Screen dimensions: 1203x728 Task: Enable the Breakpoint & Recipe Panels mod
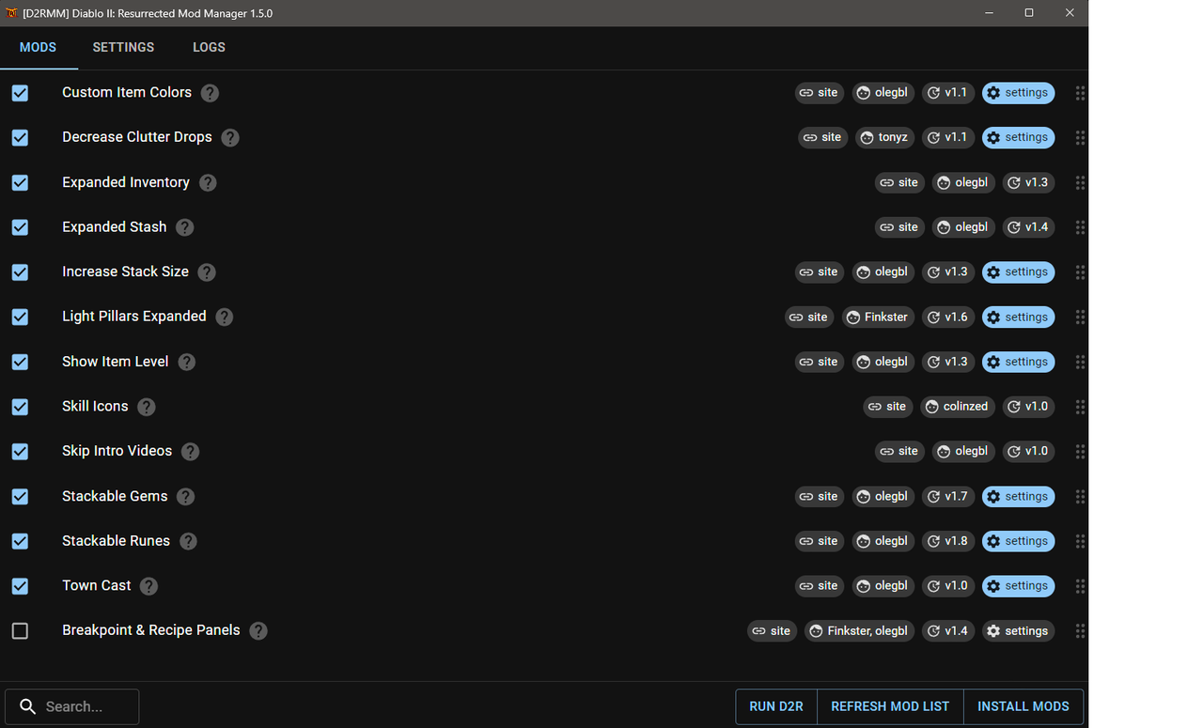coord(20,630)
